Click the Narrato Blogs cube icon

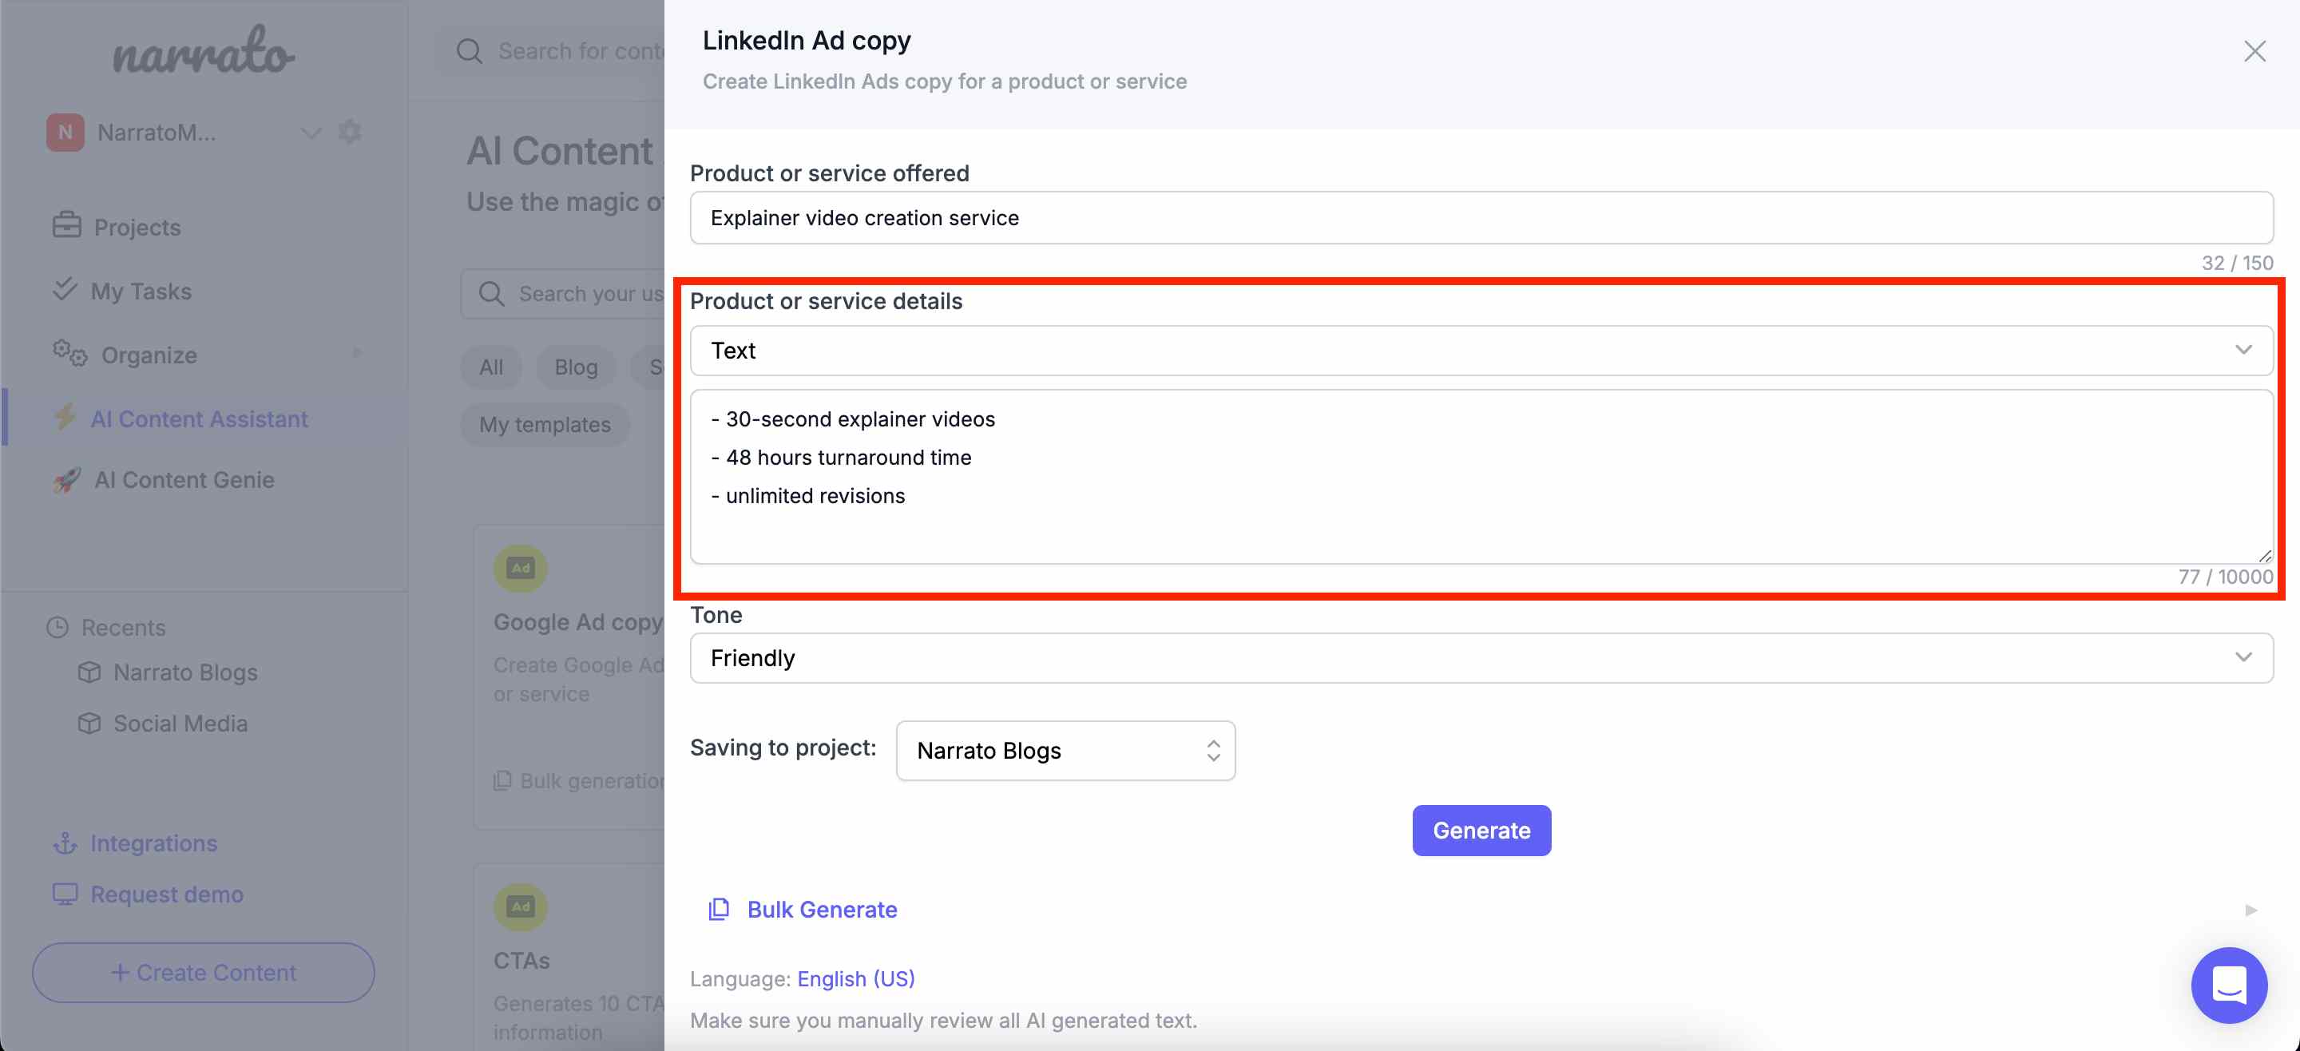click(x=89, y=672)
